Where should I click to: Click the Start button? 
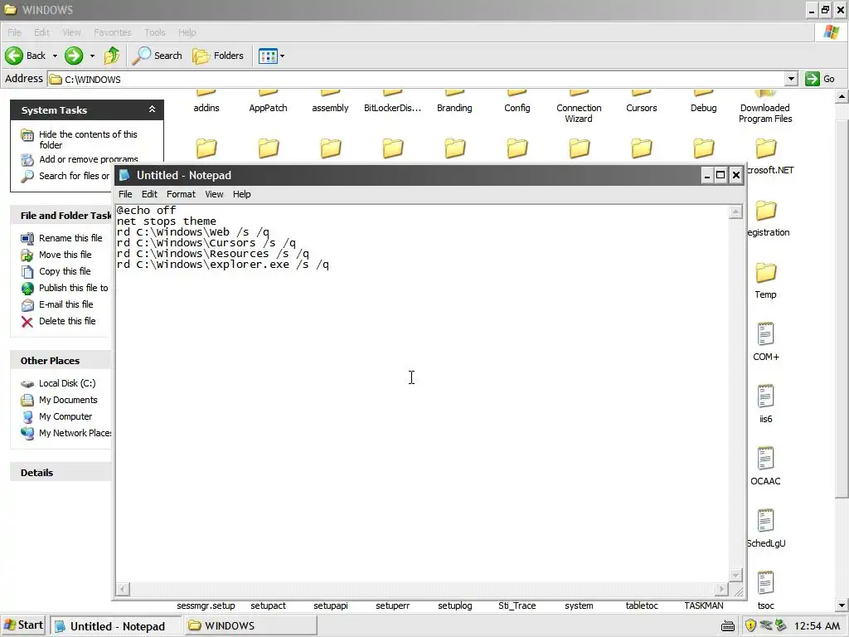23,625
